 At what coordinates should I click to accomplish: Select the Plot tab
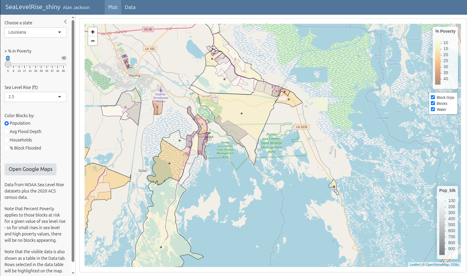click(x=113, y=7)
